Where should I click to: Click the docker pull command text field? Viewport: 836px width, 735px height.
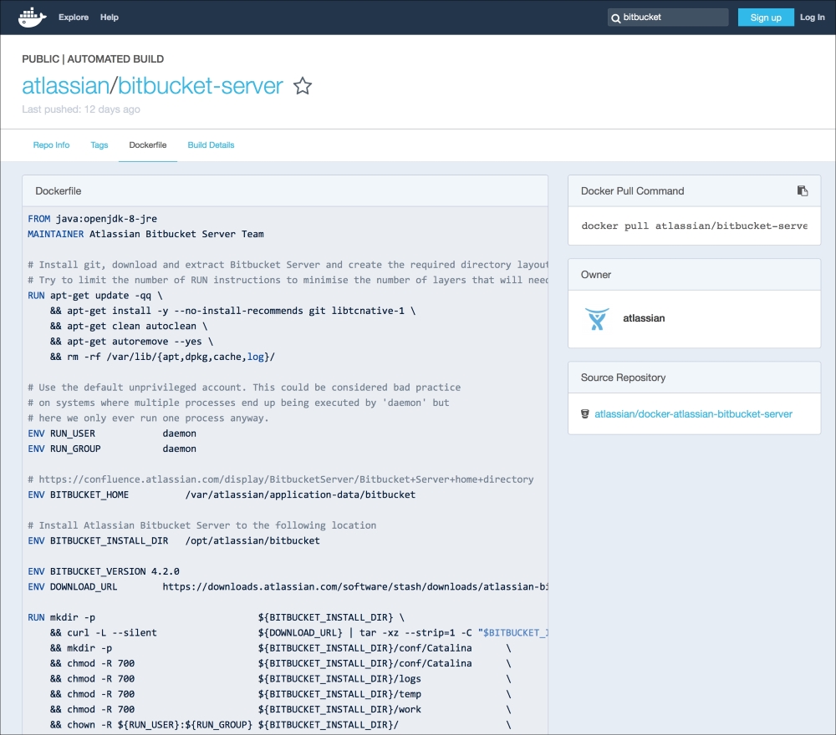(x=694, y=226)
